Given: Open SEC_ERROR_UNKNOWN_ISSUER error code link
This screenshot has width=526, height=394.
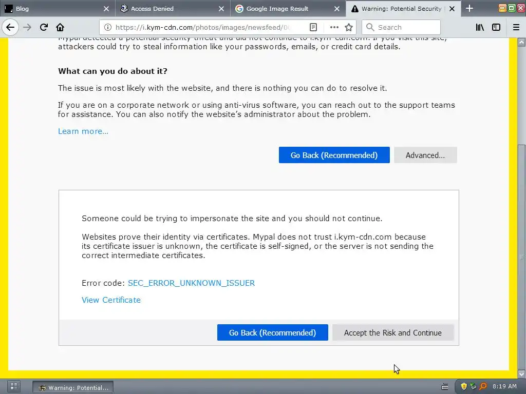Looking at the screenshot, I should pos(191,283).
